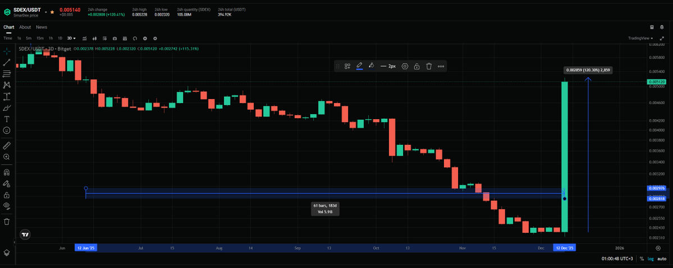Select the 15m timeframe
The image size is (673, 268).
(39, 38)
